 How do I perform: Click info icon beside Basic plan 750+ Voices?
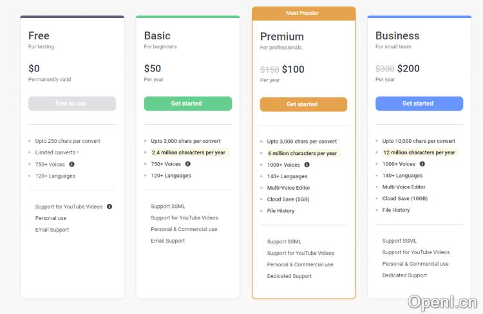coord(187,164)
